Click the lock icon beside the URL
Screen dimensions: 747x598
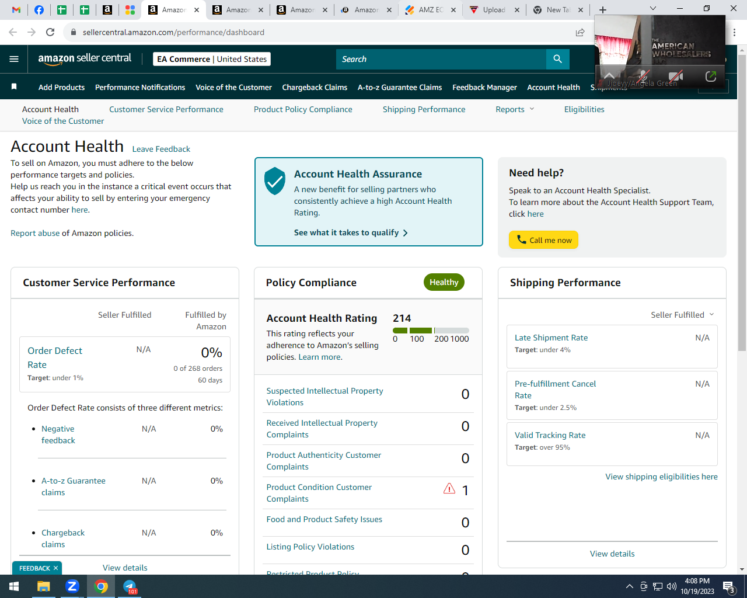click(x=74, y=32)
